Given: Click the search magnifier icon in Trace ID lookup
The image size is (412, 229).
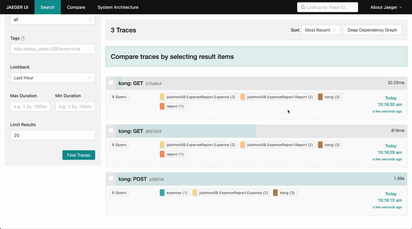Looking at the screenshot, I should (304, 7).
